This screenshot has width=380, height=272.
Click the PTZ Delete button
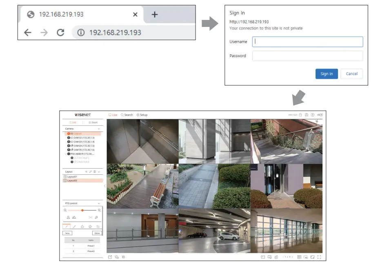pyautogui.click(x=97, y=233)
